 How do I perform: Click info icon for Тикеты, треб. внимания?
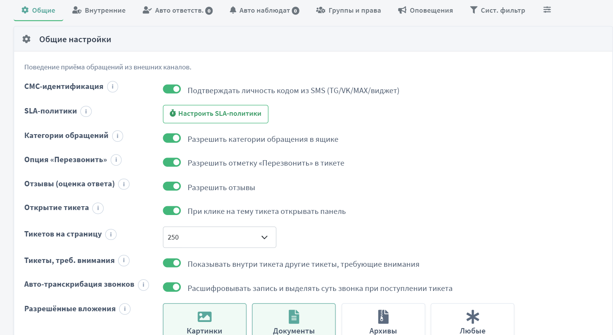click(x=124, y=261)
